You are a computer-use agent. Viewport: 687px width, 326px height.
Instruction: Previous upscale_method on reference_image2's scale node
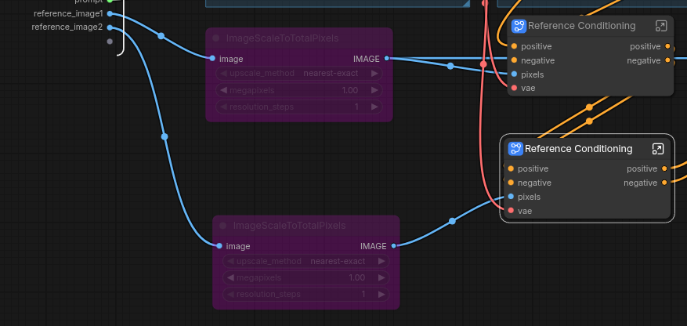(230, 261)
